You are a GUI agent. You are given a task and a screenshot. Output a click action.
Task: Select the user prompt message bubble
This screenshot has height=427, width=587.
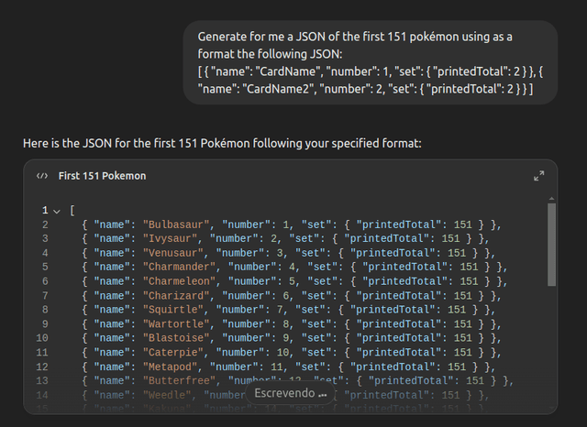tap(371, 62)
